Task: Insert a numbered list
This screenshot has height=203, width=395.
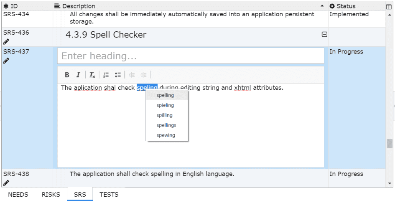Action: [106, 75]
